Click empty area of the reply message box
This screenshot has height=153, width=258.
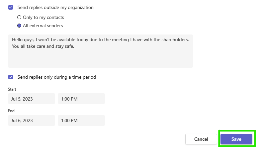click(x=100, y=59)
